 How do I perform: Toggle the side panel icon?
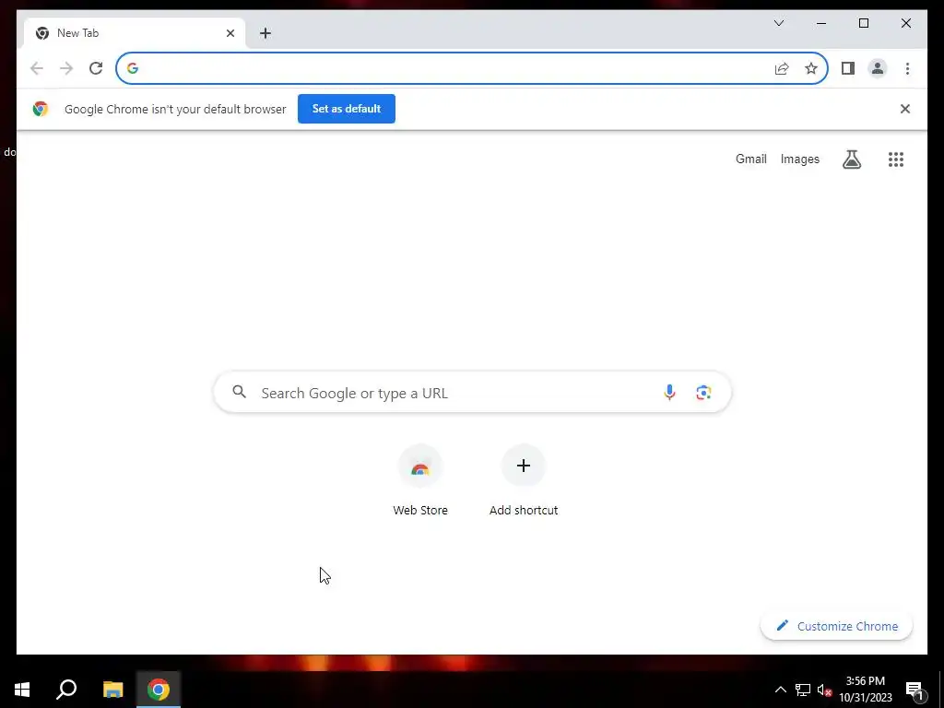click(848, 68)
